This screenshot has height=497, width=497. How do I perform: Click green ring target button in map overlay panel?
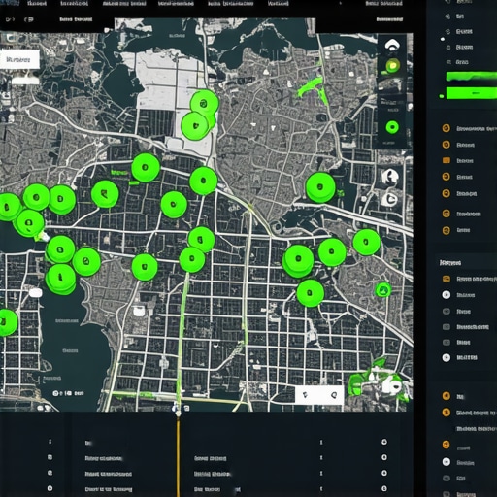coord(392,127)
